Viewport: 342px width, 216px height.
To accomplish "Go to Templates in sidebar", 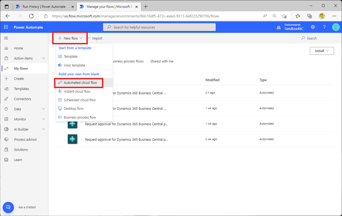I will 21,89.
